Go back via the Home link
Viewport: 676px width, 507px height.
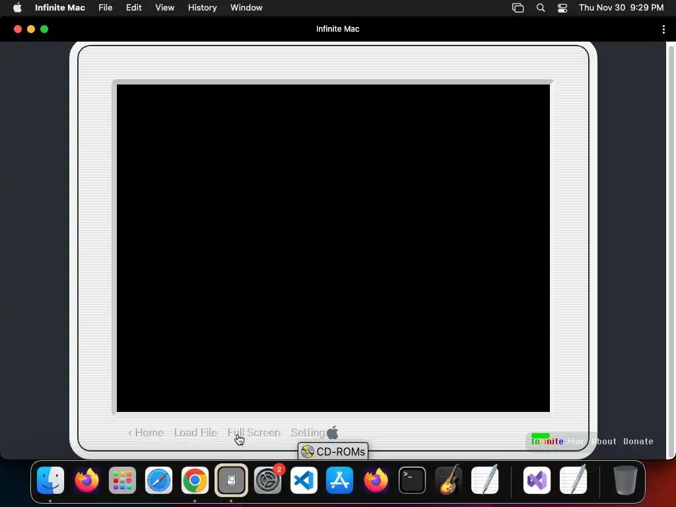146,432
